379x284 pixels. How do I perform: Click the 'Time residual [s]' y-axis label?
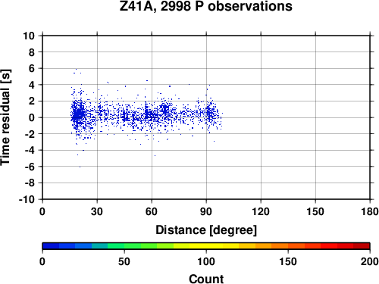click(5, 117)
